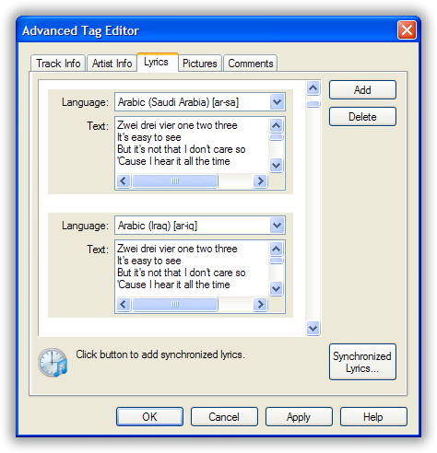Open the Comments tab

[x=251, y=64]
